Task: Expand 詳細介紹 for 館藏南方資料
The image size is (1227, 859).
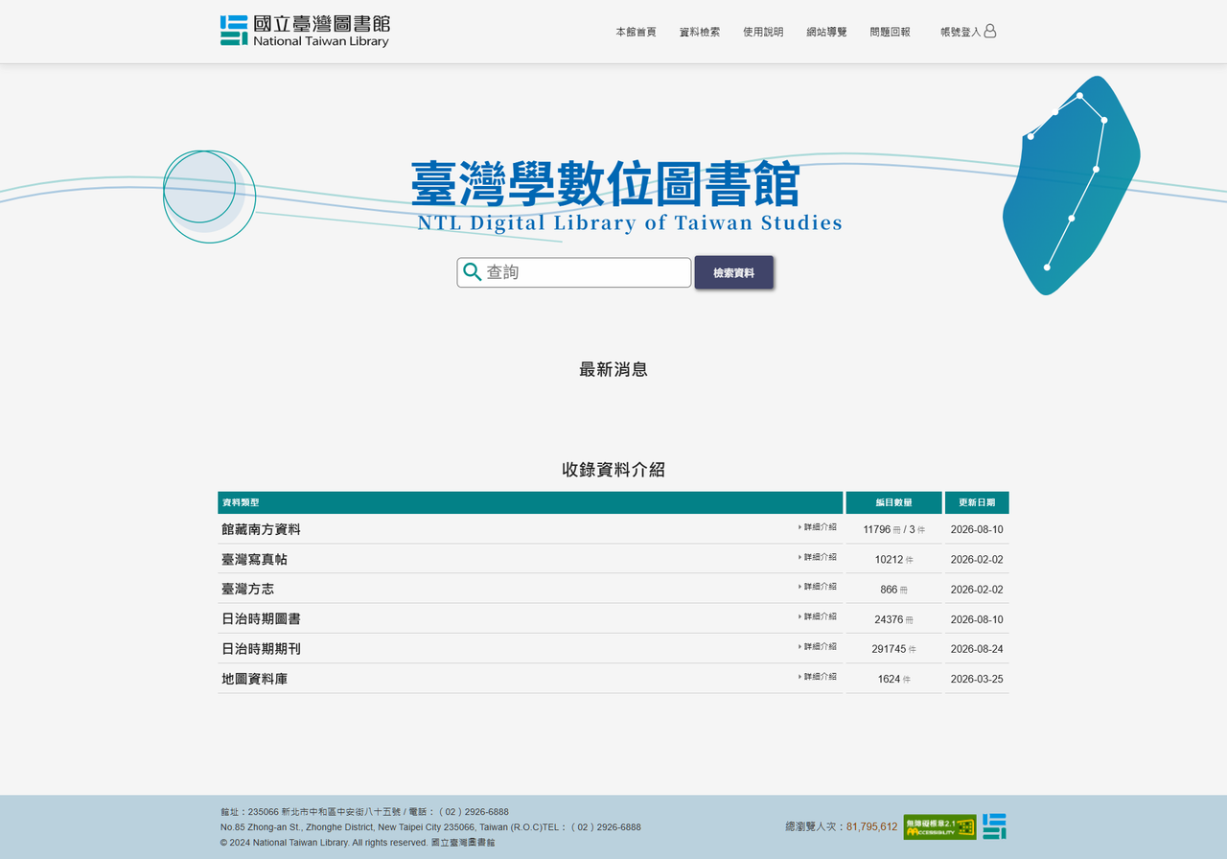Action: click(x=818, y=527)
